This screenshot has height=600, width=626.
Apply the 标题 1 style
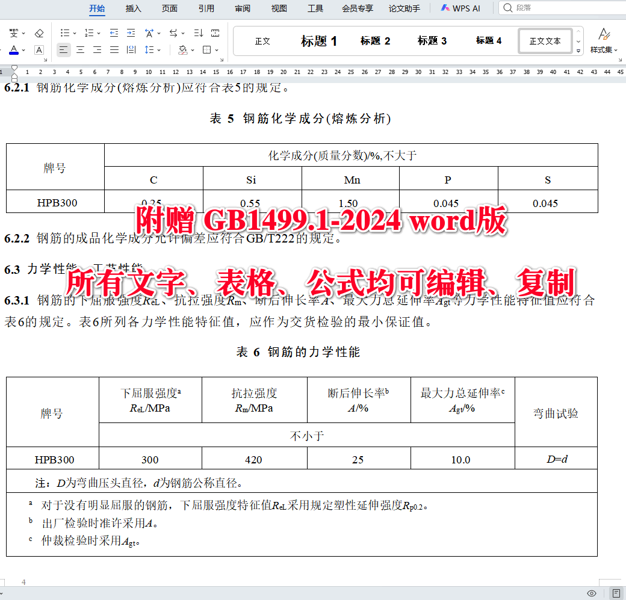(x=319, y=41)
